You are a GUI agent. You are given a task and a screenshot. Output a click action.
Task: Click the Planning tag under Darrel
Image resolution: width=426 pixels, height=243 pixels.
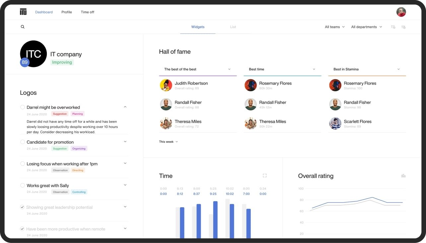point(77,114)
